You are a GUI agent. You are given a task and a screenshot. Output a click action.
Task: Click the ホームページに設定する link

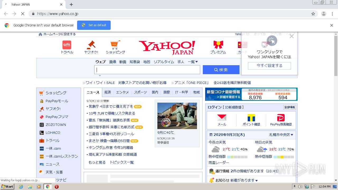pyautogui.click(x=59, y=34)
